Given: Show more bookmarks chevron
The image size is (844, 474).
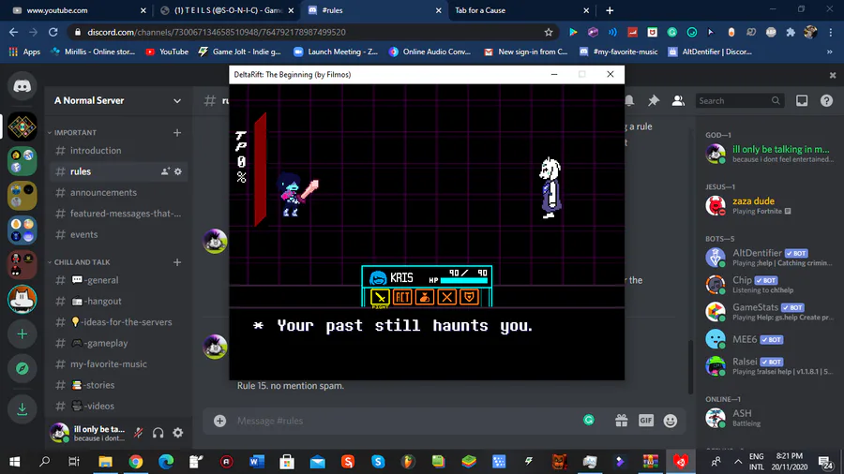Looking at the screenshot, I should [830, 52].
